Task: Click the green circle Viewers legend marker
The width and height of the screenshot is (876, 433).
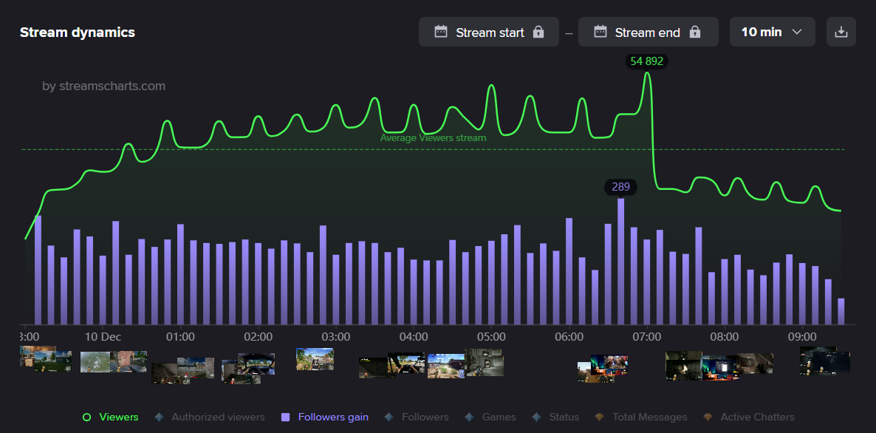Action: tap(86, 417)
